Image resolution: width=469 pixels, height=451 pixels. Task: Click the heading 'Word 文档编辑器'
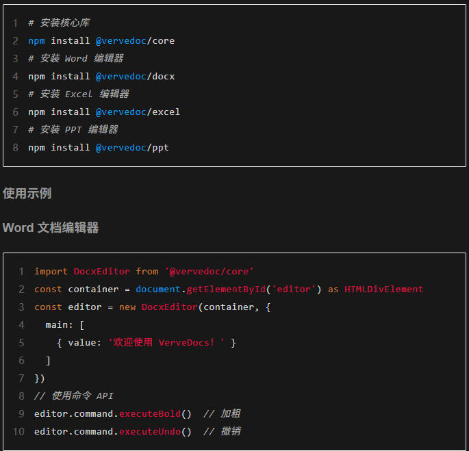pos(51,228)
